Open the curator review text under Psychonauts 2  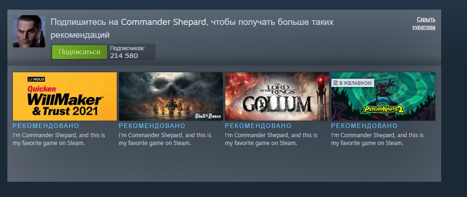(377, 139)
